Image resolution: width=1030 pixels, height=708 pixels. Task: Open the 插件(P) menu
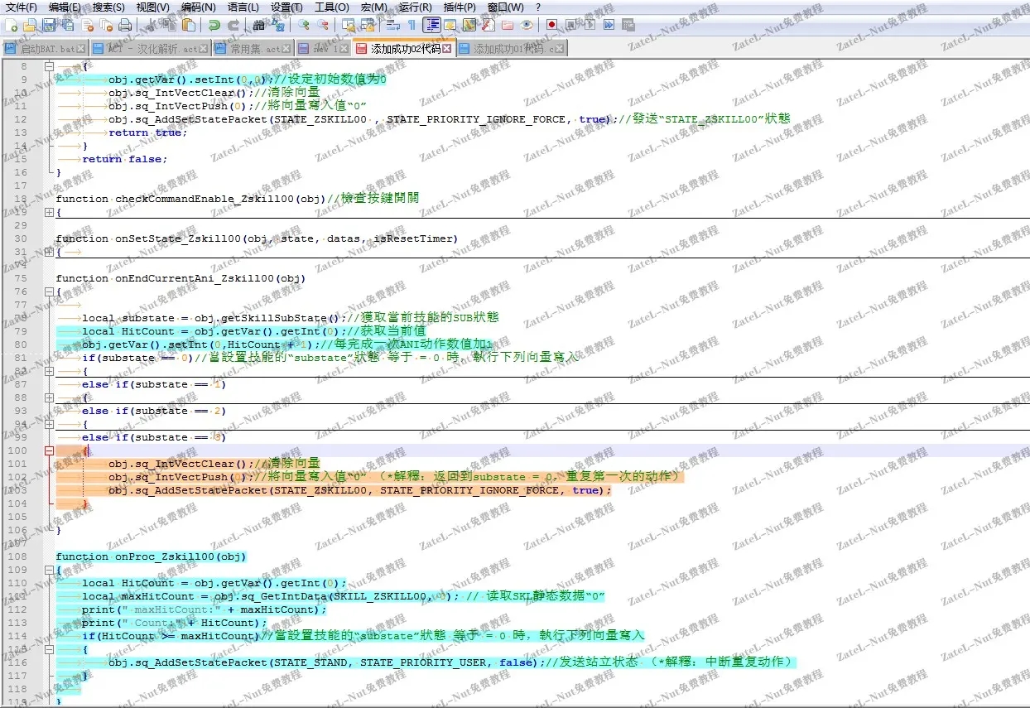[x=460, y=7]
